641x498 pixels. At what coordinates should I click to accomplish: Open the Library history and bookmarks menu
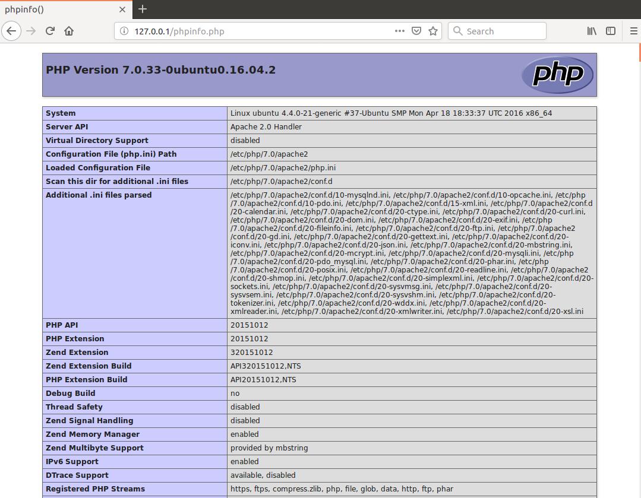point(592,31)
